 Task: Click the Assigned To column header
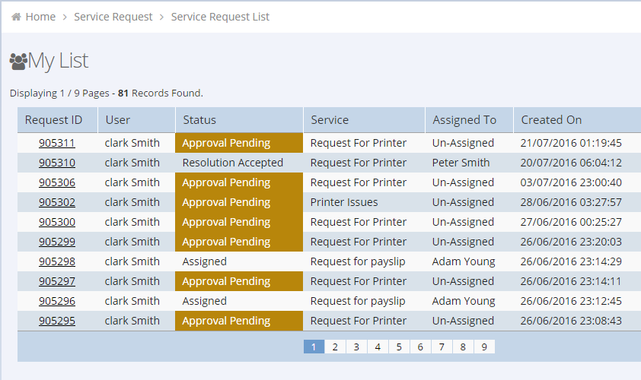click(x=464, y=120)
